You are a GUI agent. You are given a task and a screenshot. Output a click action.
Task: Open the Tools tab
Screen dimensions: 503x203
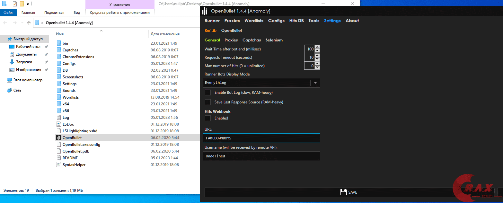coord(314,21)
